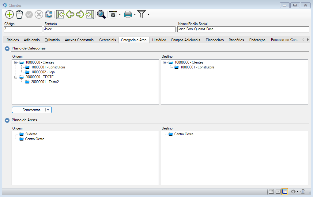
Task: Collapse the 20000000 - TESTE tree node
Action: pos(16,77)
